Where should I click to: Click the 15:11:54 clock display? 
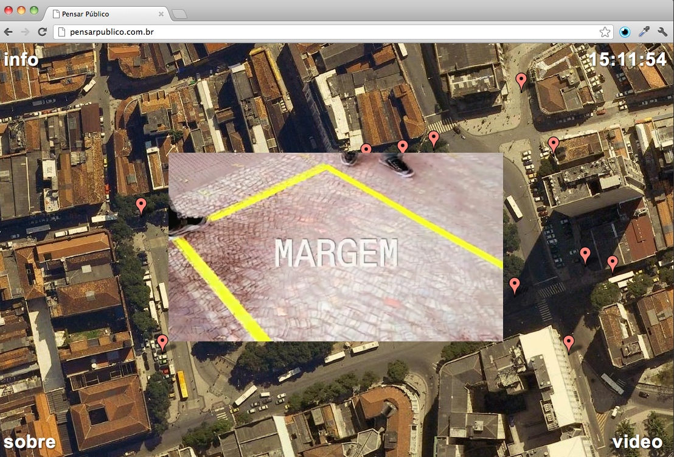click(628, 59)
